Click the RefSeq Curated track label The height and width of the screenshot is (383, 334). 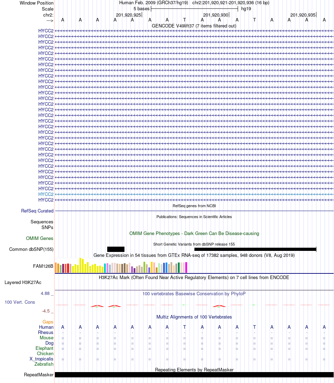pos(37,211)
